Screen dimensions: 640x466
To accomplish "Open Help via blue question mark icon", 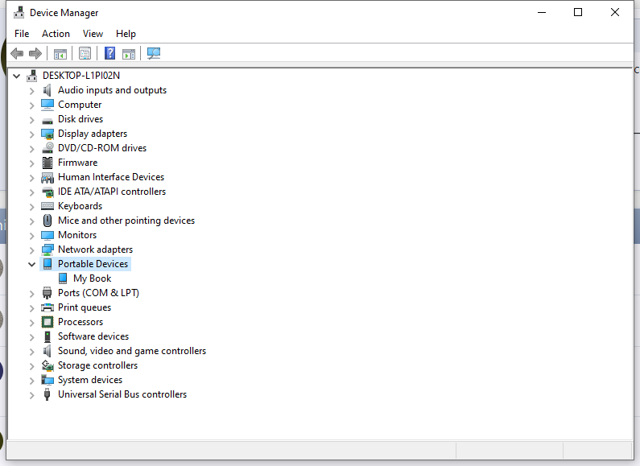I will [109, 53].
